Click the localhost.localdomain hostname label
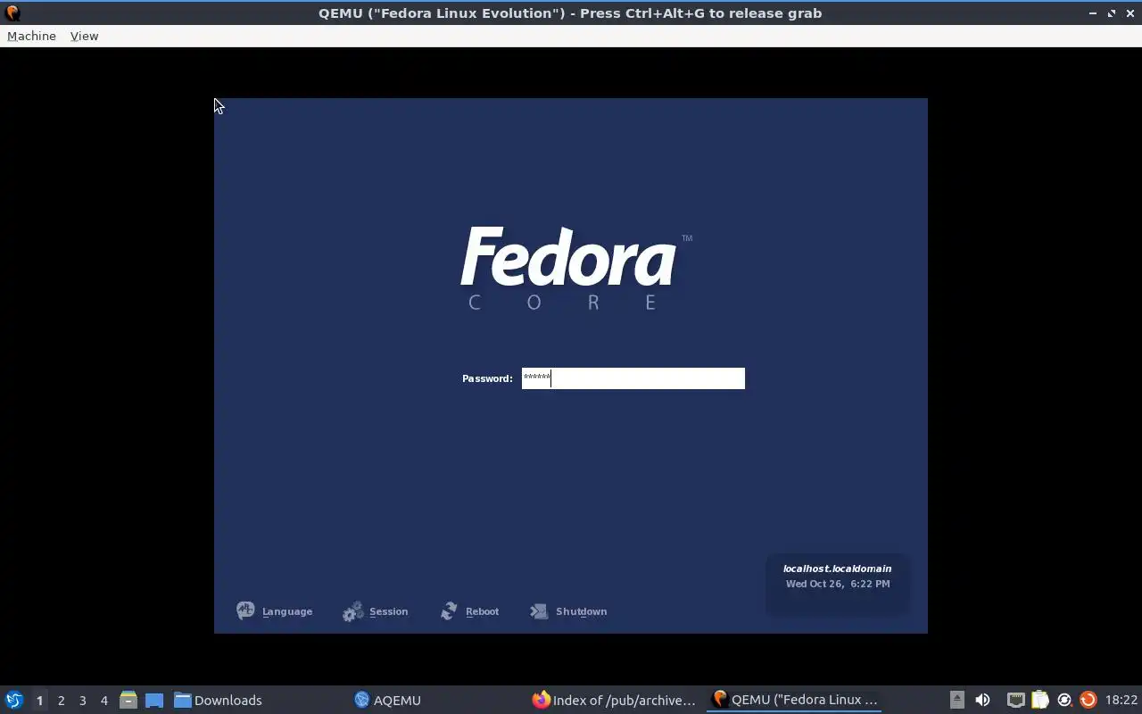 (837, 569)
